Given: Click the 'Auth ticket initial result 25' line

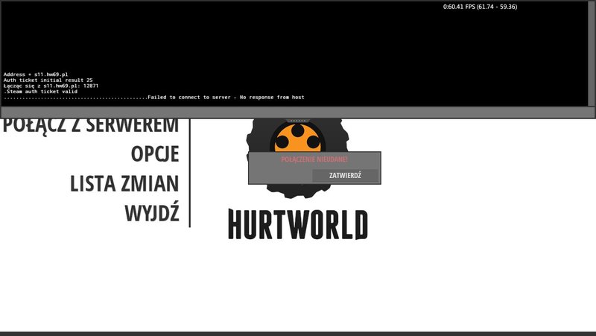Looking at the screenshot, I should [x=48, y=80].
